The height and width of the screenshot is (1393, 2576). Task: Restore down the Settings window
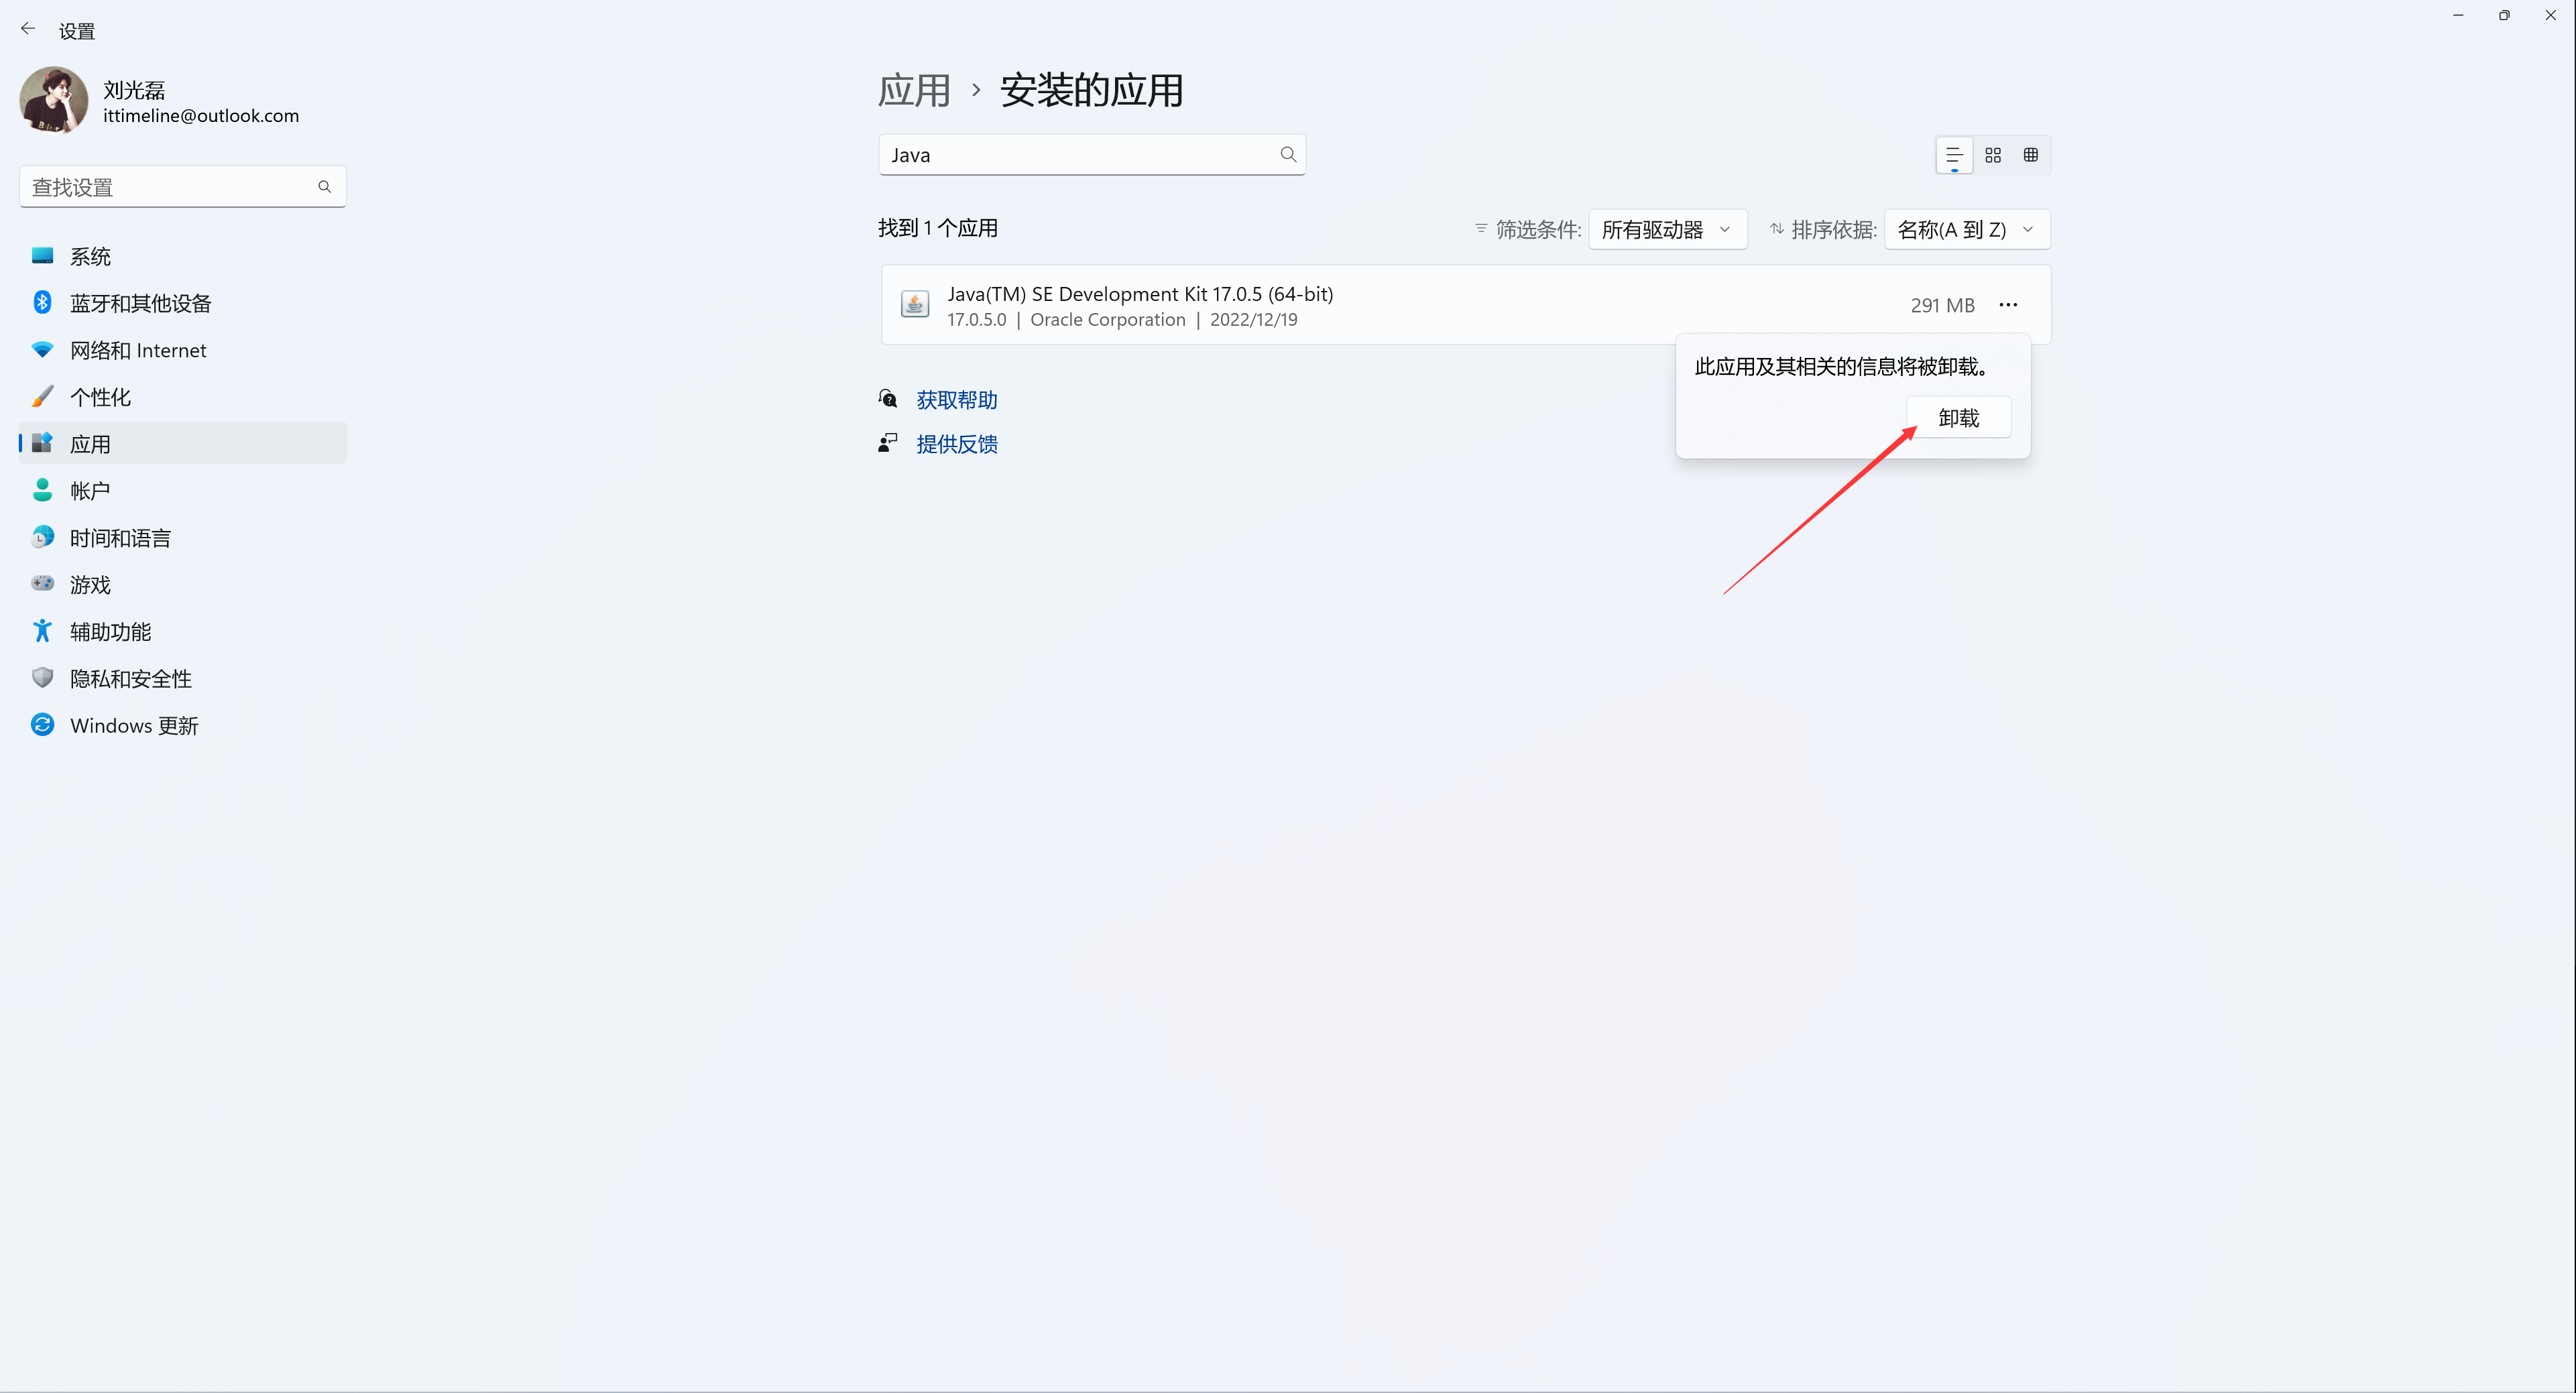click(x=2504, y=15)
